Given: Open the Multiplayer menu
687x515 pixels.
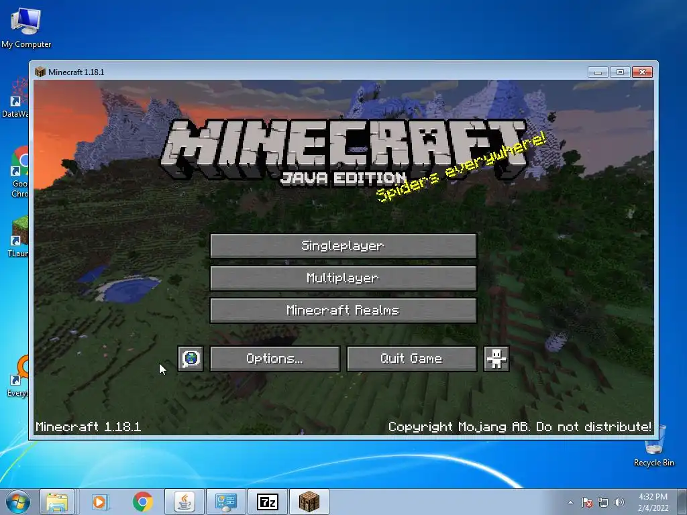Looking at the screenshot, I should tap(343, 278).
